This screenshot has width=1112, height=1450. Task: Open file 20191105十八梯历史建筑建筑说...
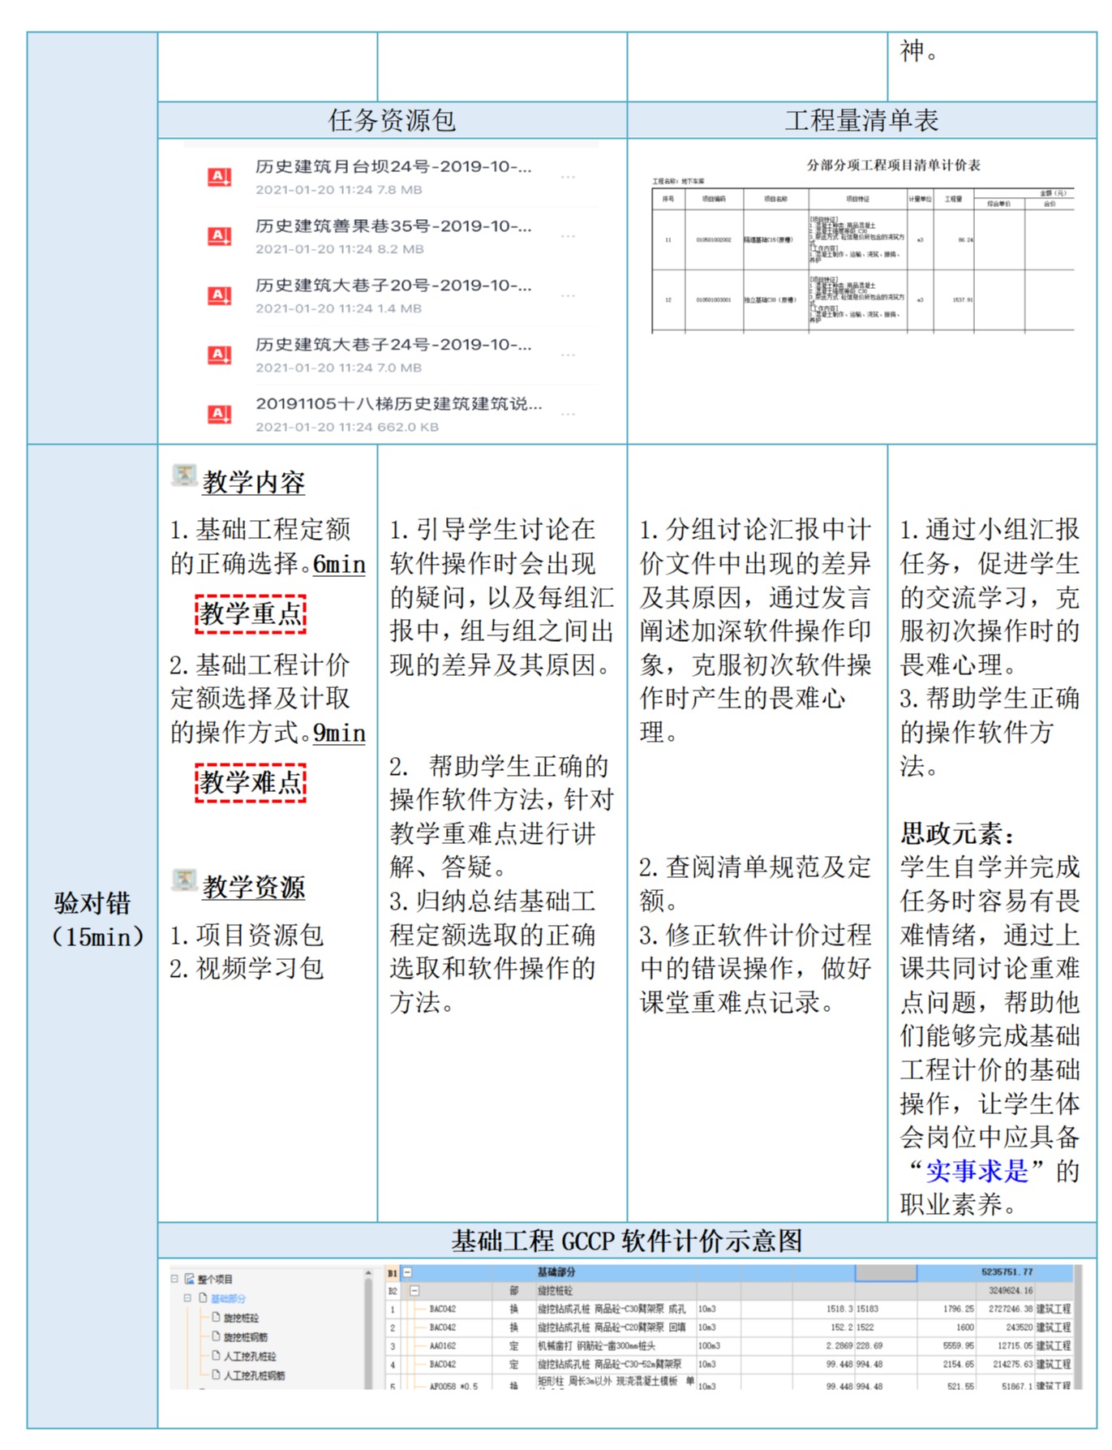coord(399,403)
